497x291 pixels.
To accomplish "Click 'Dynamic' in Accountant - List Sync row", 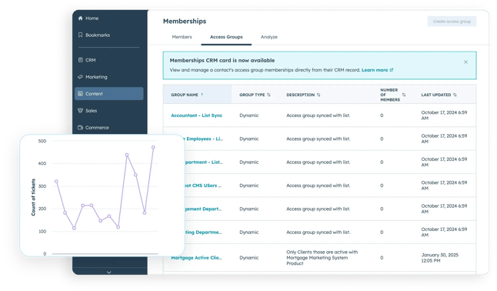I will tap(248, 115).
